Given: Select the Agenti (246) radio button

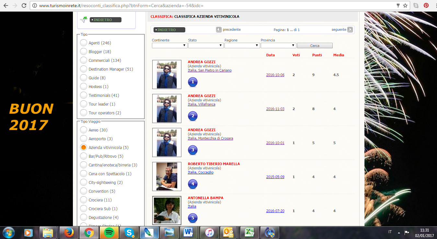Looking at the screenshot, I should click(x=84, y=43).
